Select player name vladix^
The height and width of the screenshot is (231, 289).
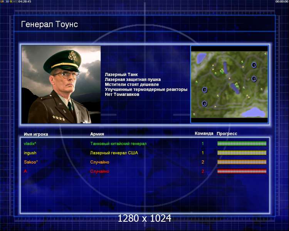pos(30,144)
